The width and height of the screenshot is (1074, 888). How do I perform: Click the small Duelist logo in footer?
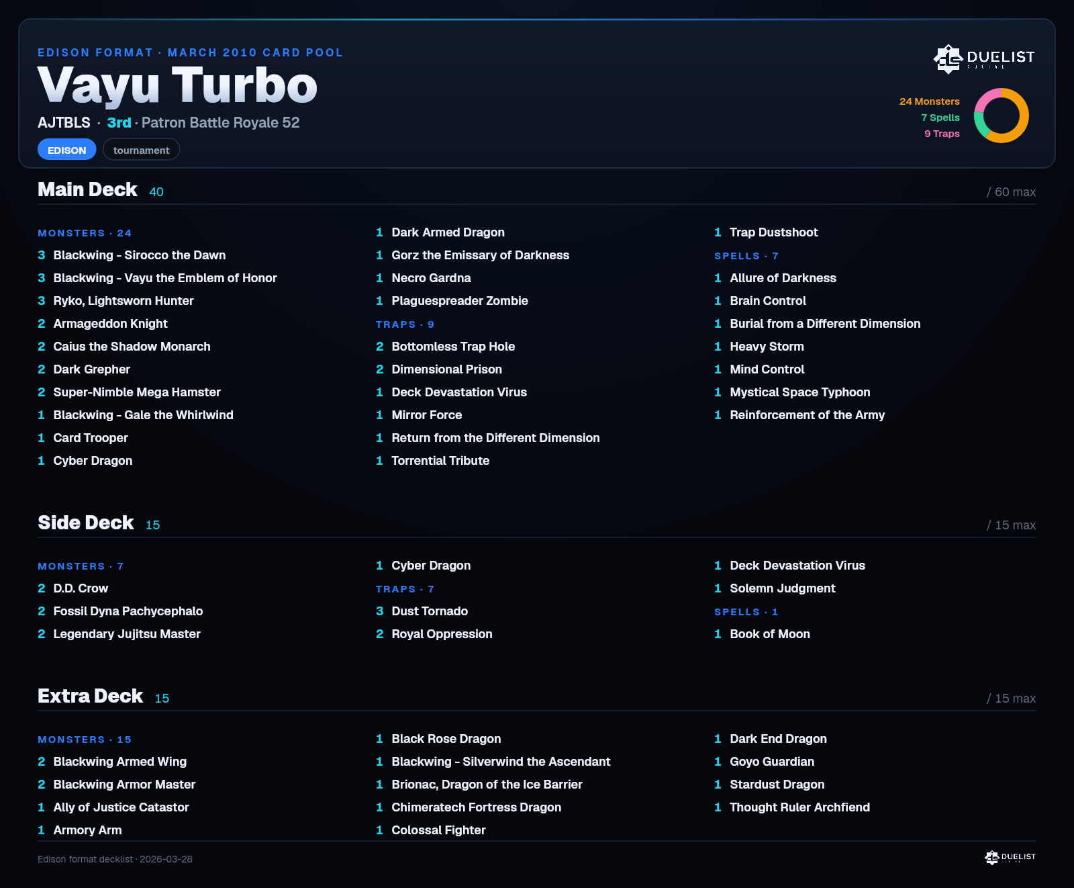(x=1010, y=857)
